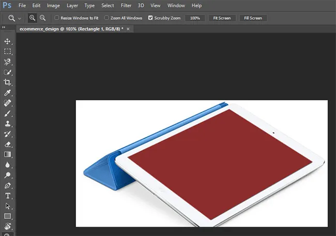Select the Pen tool

pos(7,185)
